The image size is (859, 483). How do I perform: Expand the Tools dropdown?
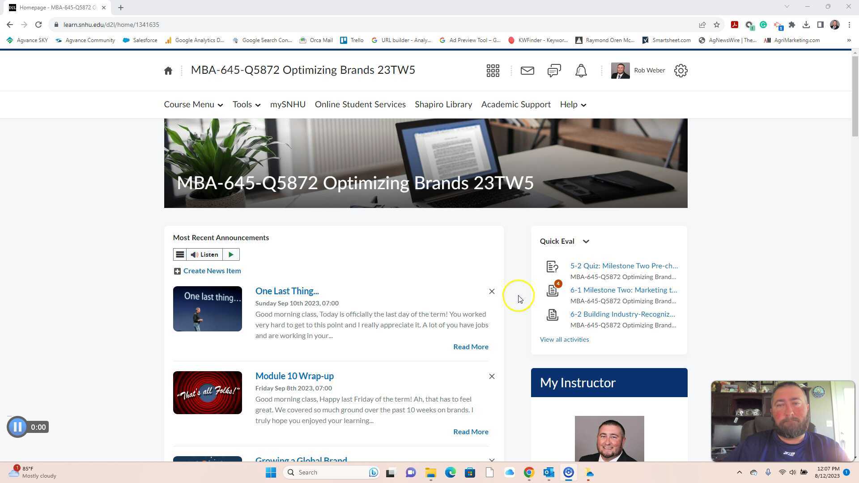(246, 105)
